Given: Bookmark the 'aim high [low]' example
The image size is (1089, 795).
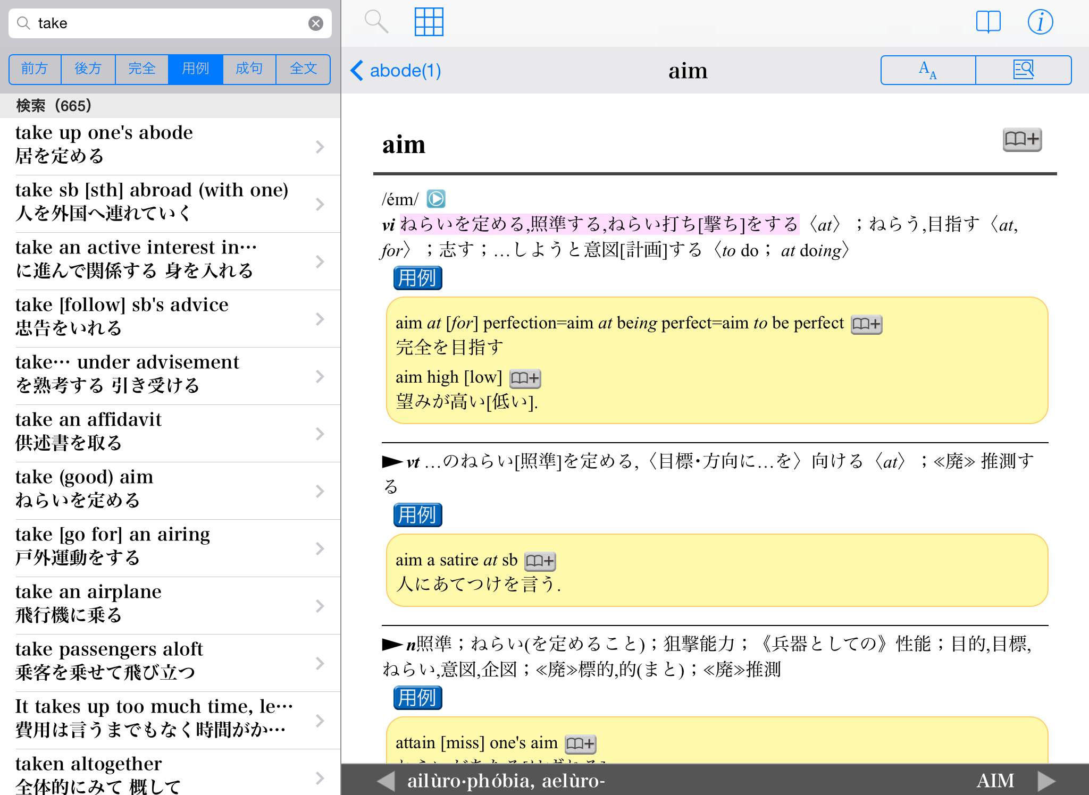Looking at the screenshot, I should (525, 378).
